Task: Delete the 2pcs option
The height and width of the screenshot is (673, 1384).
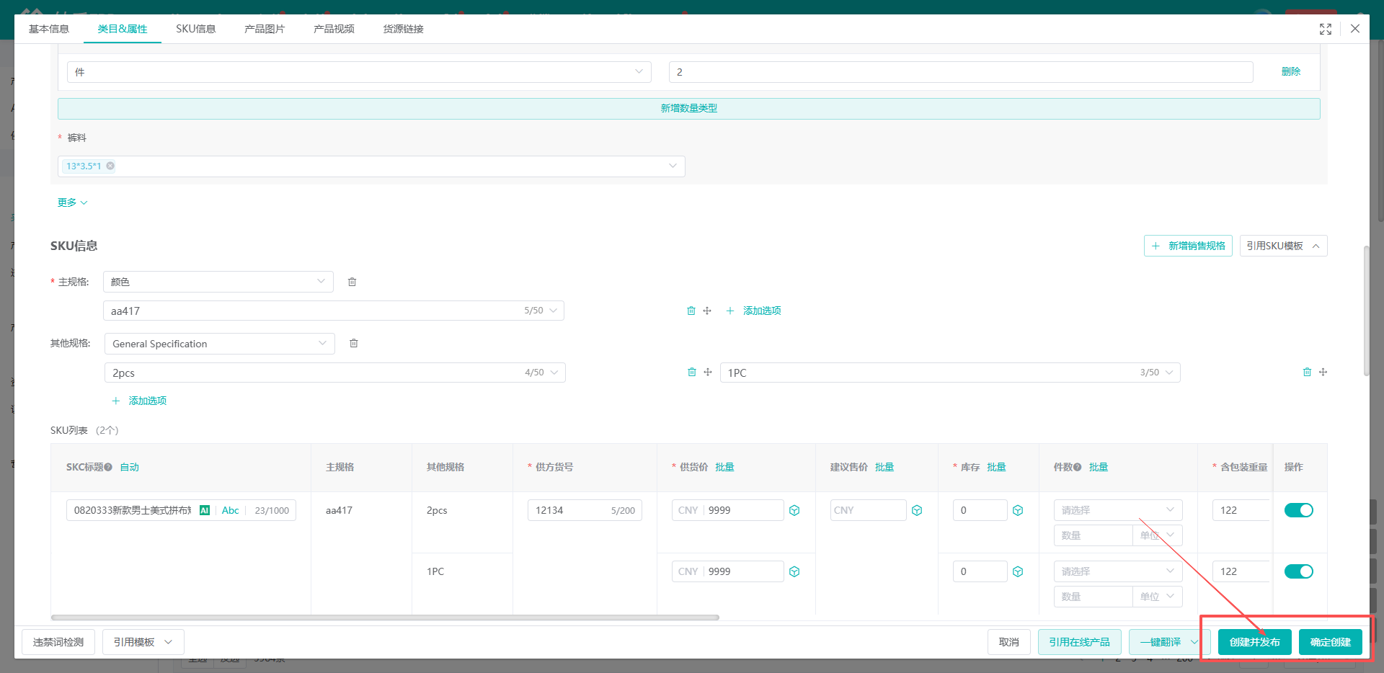Action: pyautogui.click(x=692, y=373)
